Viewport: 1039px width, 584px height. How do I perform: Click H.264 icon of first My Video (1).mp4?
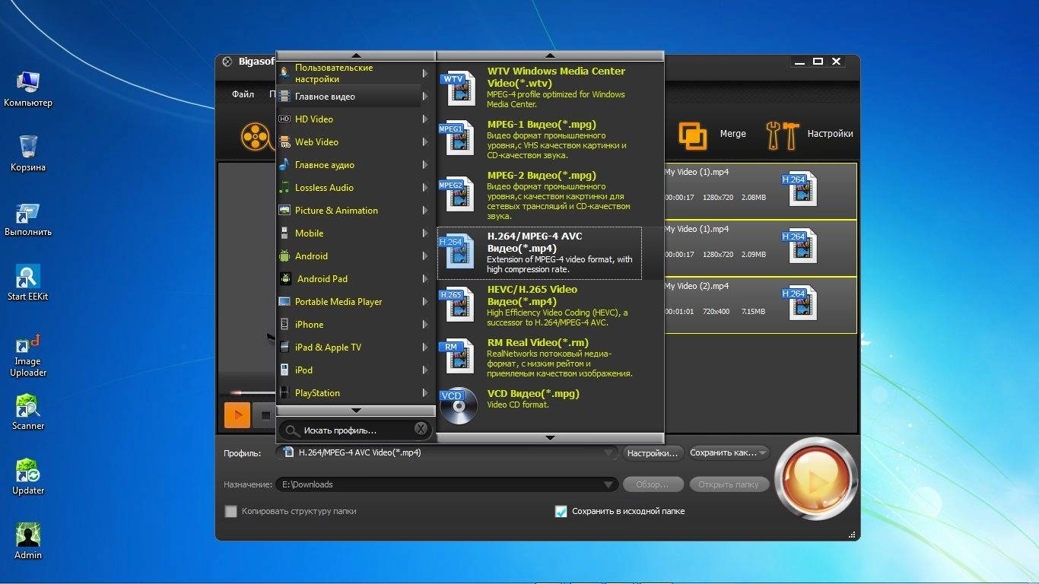(799, 189)
